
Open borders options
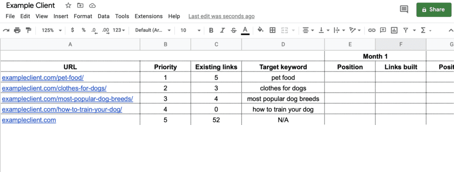pos(273,30)
